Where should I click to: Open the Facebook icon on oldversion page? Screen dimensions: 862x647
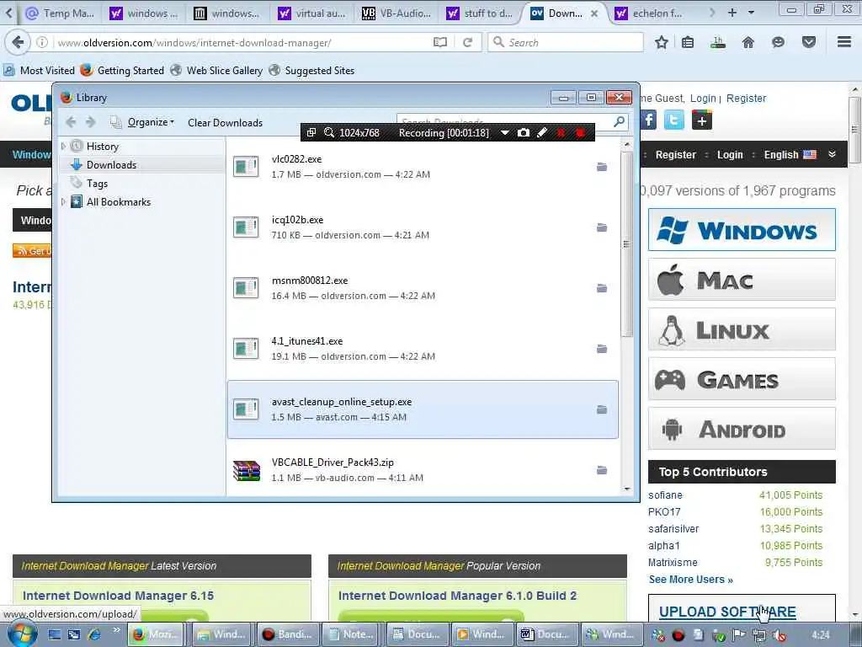tap(648, 120)
